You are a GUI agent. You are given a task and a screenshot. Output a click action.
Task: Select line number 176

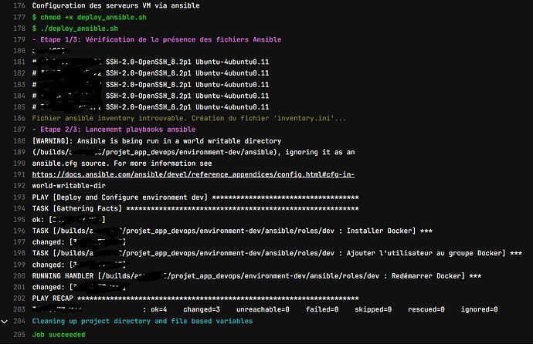[x=19, y=5]
